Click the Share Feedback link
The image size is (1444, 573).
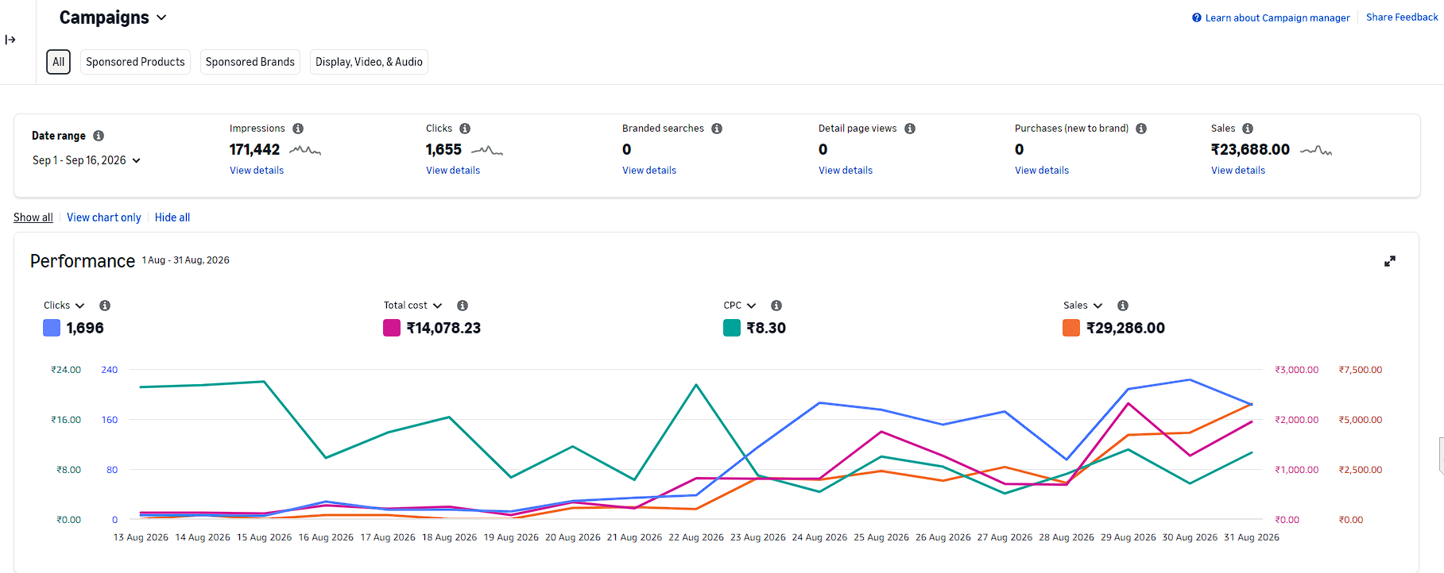point(1402,17)
